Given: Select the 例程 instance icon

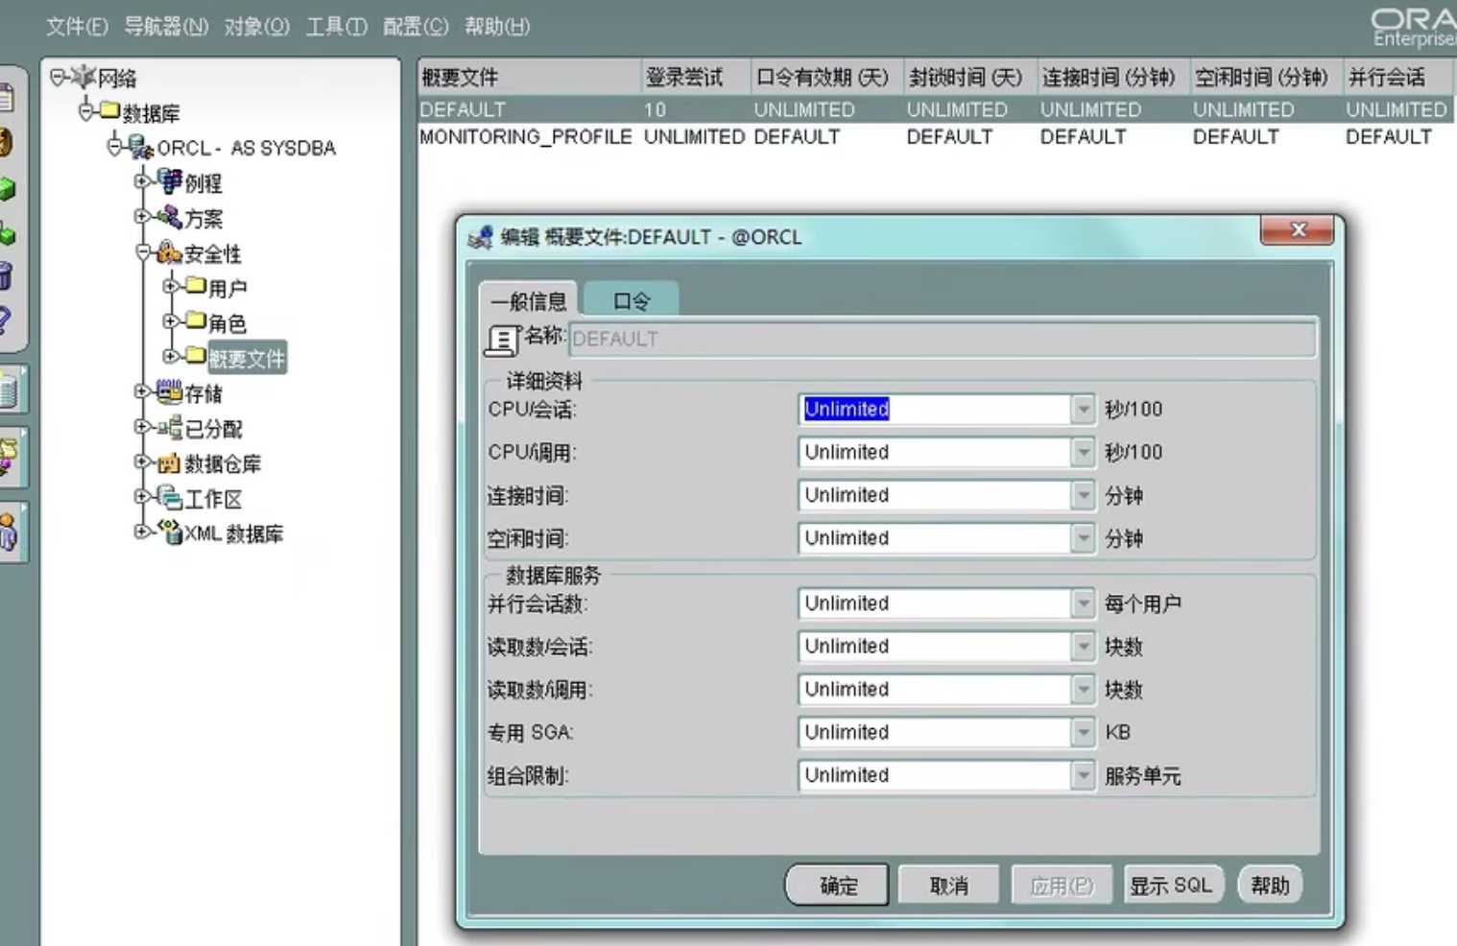Looking at the screenshot, I should [x=171, y=180].
